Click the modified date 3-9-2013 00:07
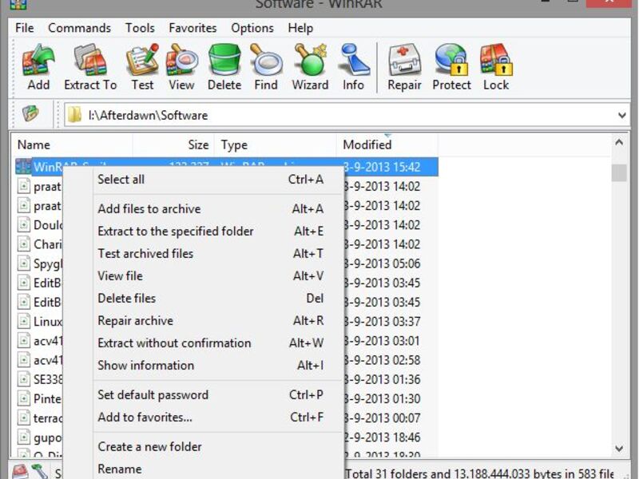 (x=382, y=418)
